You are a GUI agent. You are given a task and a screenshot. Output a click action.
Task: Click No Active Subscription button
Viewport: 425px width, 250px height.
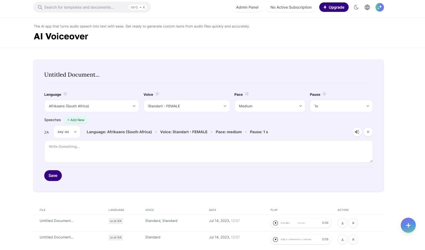pyautogui.click(x=291, y=7)
